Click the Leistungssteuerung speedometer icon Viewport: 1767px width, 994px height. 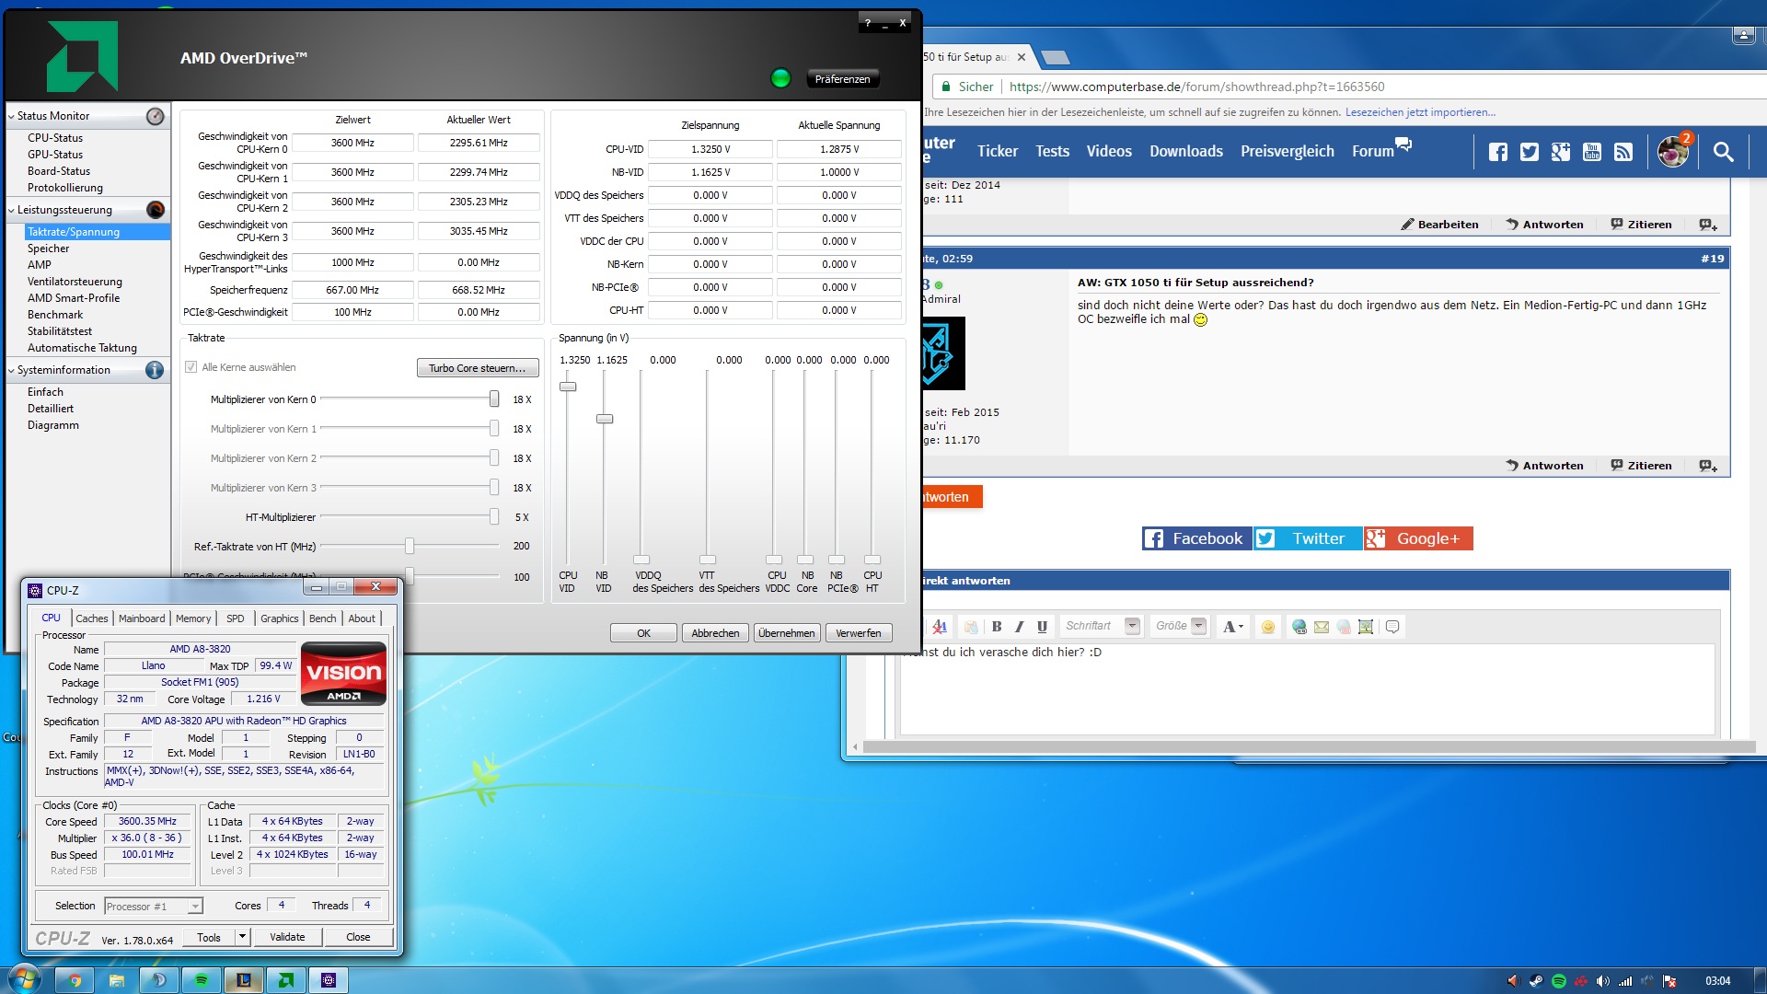click(156, 210)
